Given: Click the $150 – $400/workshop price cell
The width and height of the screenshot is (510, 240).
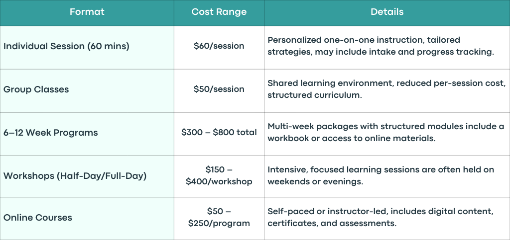Looking at the screenshot, I should coord(219,176).
